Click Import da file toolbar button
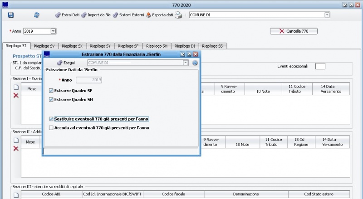This screenshot has height=199, width=363. pyautogui.click(x=96, y=15)
